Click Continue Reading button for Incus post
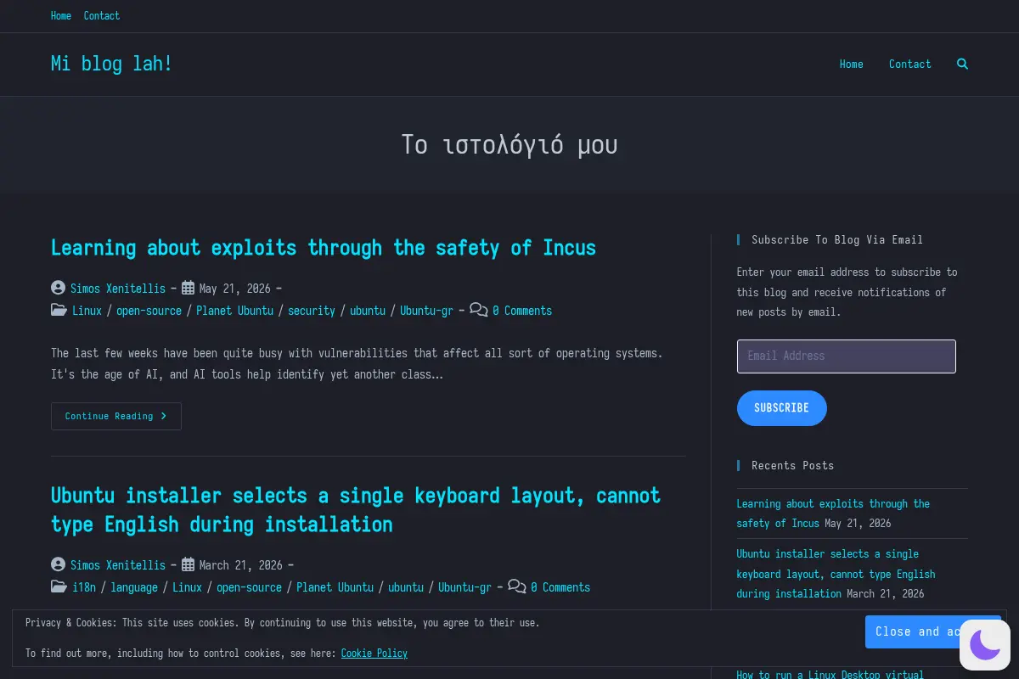The height and width of the screenshot is (679, 1019). tap(116, 416)
